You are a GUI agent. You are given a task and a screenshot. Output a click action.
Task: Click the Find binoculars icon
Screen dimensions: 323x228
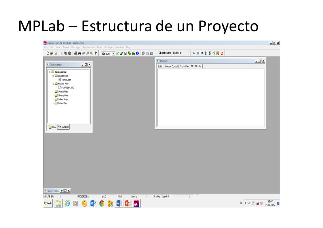pyautogui.click(x=79, y=53)
